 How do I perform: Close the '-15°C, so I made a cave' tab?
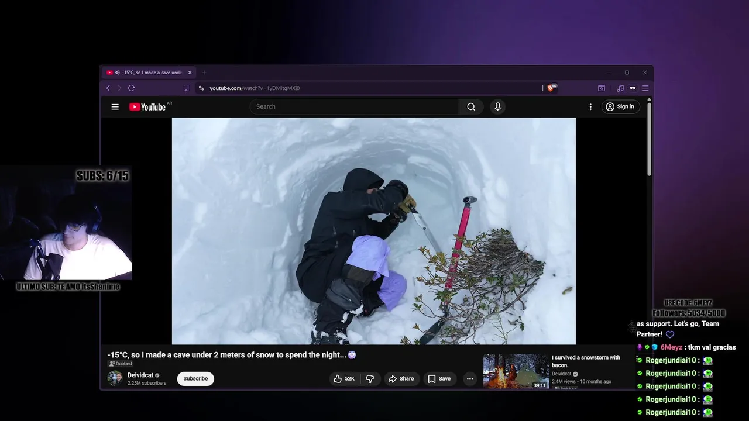pyautogui.click(x=190, y=73)
